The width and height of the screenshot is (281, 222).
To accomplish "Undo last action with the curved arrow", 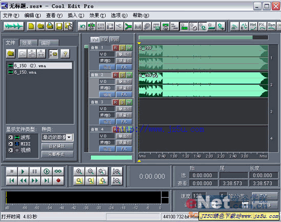I will click(x=82, y=27).
